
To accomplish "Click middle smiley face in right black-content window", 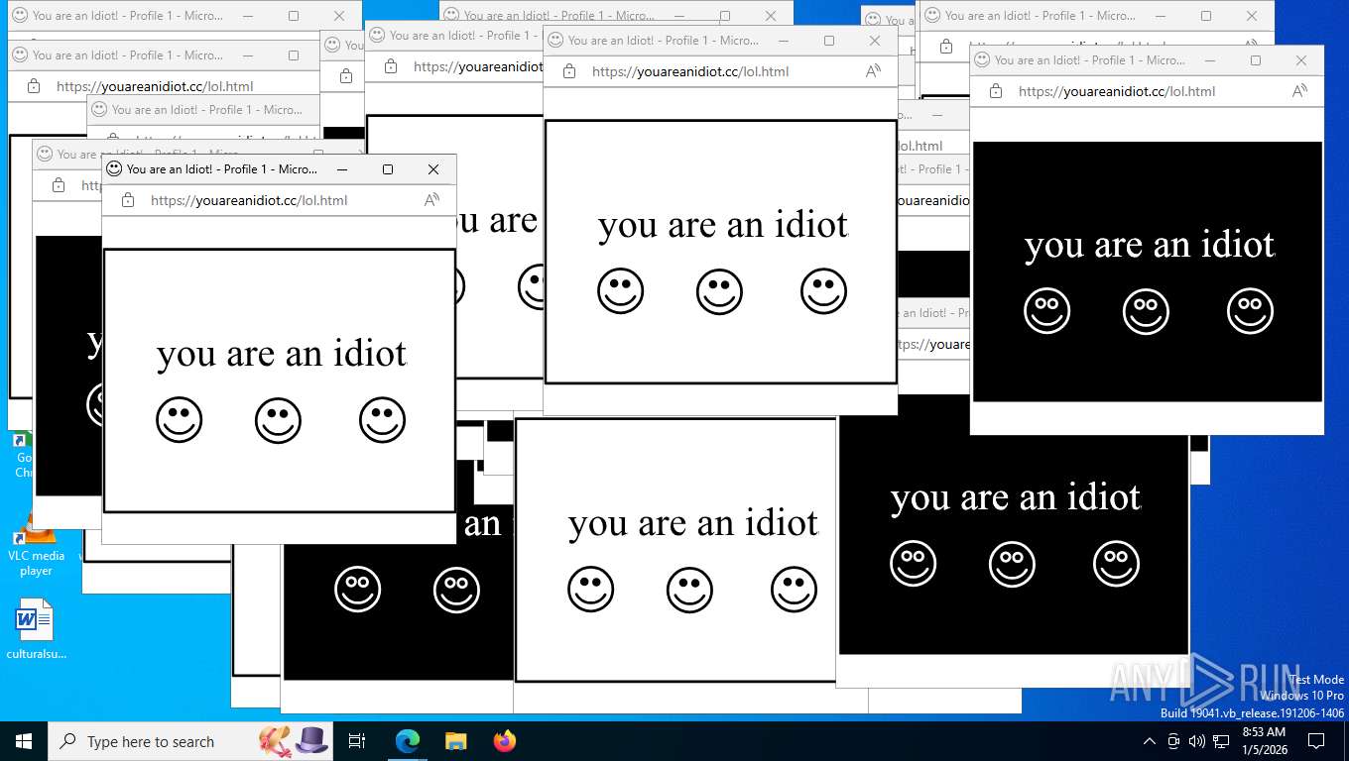I will pos(1147,311).
